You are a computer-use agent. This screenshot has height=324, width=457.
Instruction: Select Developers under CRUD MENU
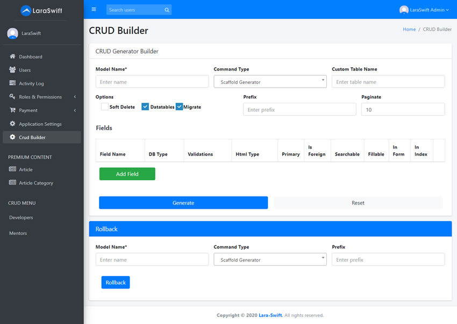pyautogui.click(x=20, y=217)
